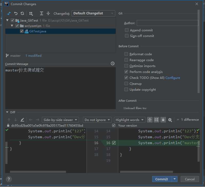This screenshot has height=187, width=205.
Task: Click the 1 modified link
Action: [33, 56]
